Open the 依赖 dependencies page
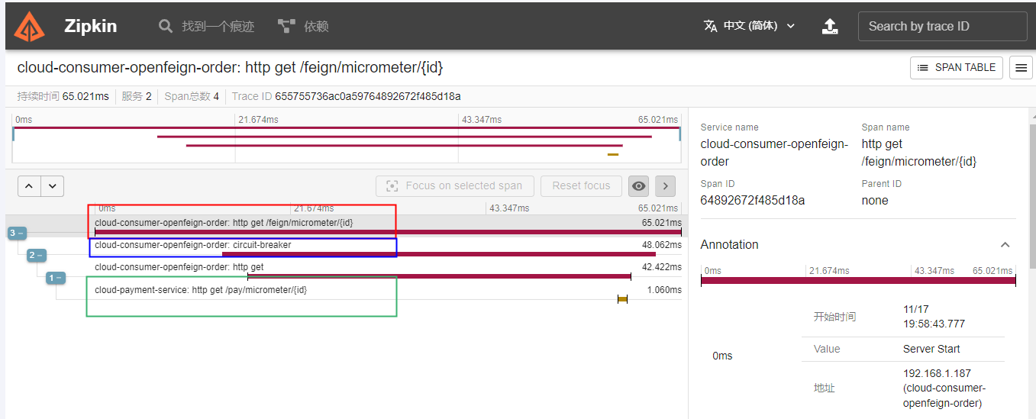This screenshot has width=1036, height=419. pyautogui.click(x=303, y=26)
